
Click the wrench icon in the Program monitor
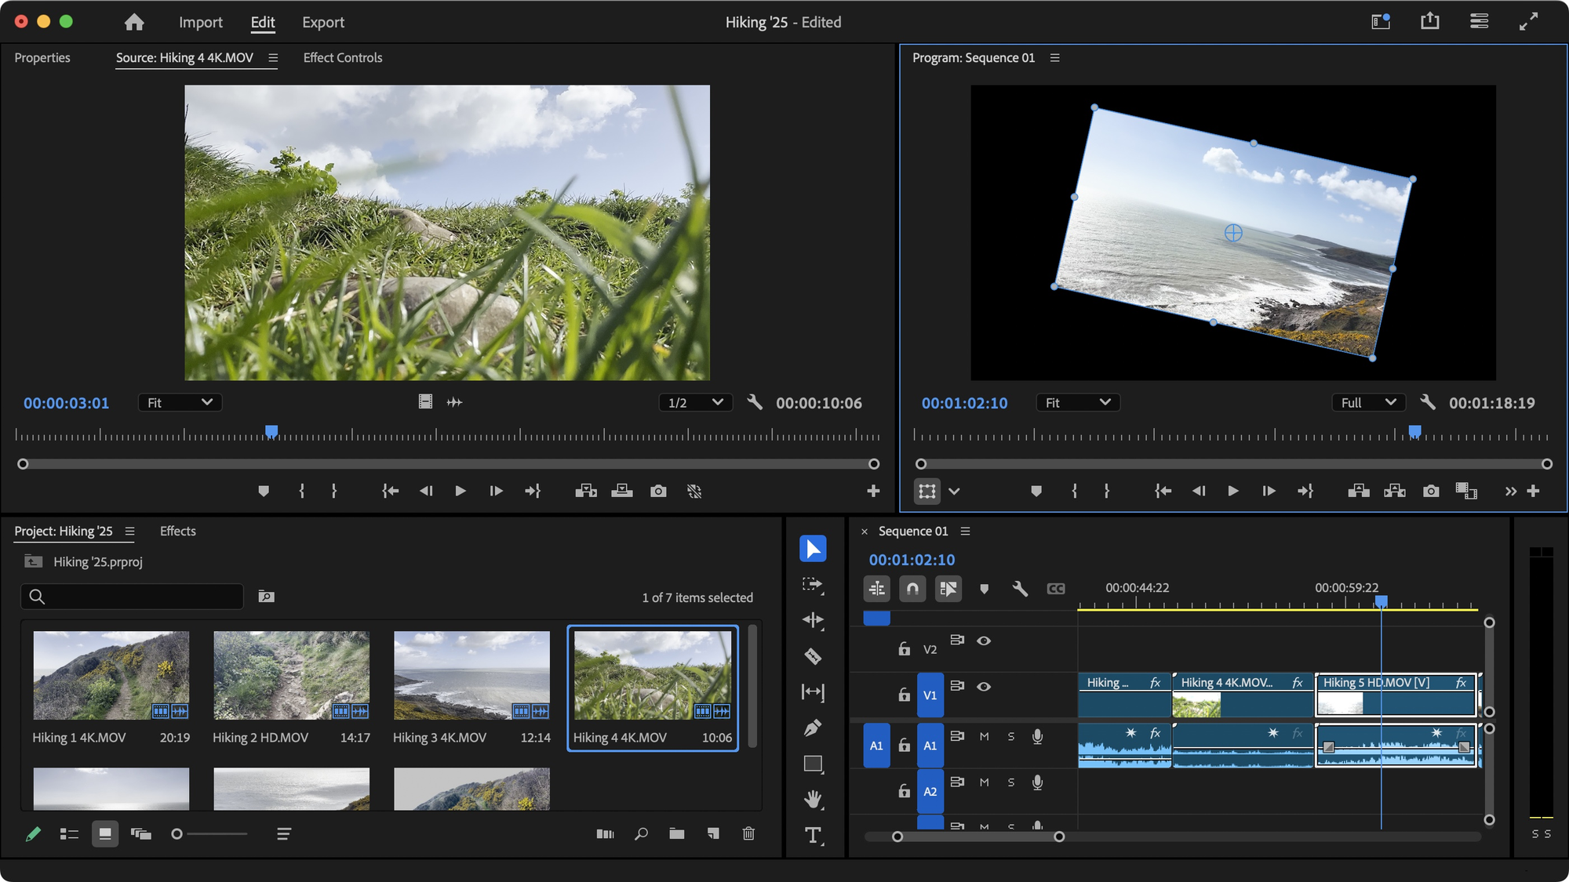(1428, 402)
